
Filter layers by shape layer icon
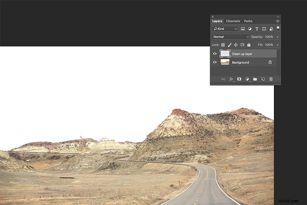click(x=264, y=29)
